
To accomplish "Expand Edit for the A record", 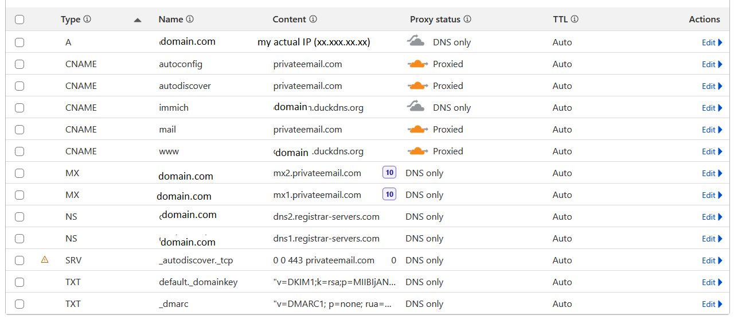I will 712,42.
